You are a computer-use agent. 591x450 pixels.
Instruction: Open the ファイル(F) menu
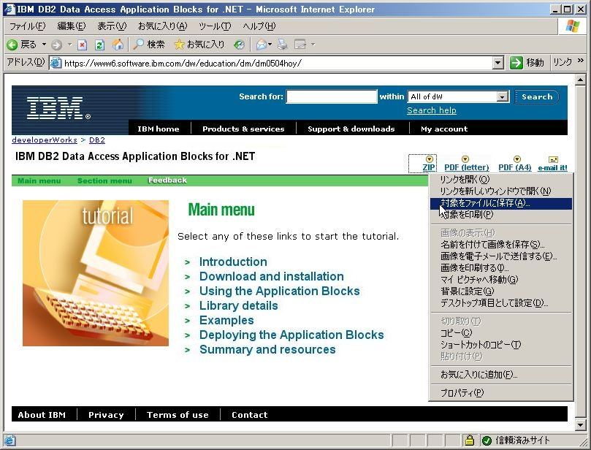[27, 26]
